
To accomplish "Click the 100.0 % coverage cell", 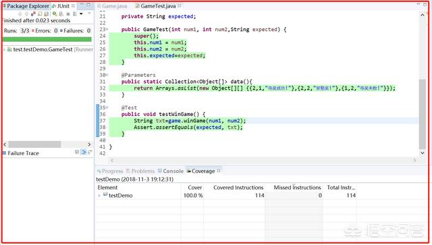I will pos(193,196).
